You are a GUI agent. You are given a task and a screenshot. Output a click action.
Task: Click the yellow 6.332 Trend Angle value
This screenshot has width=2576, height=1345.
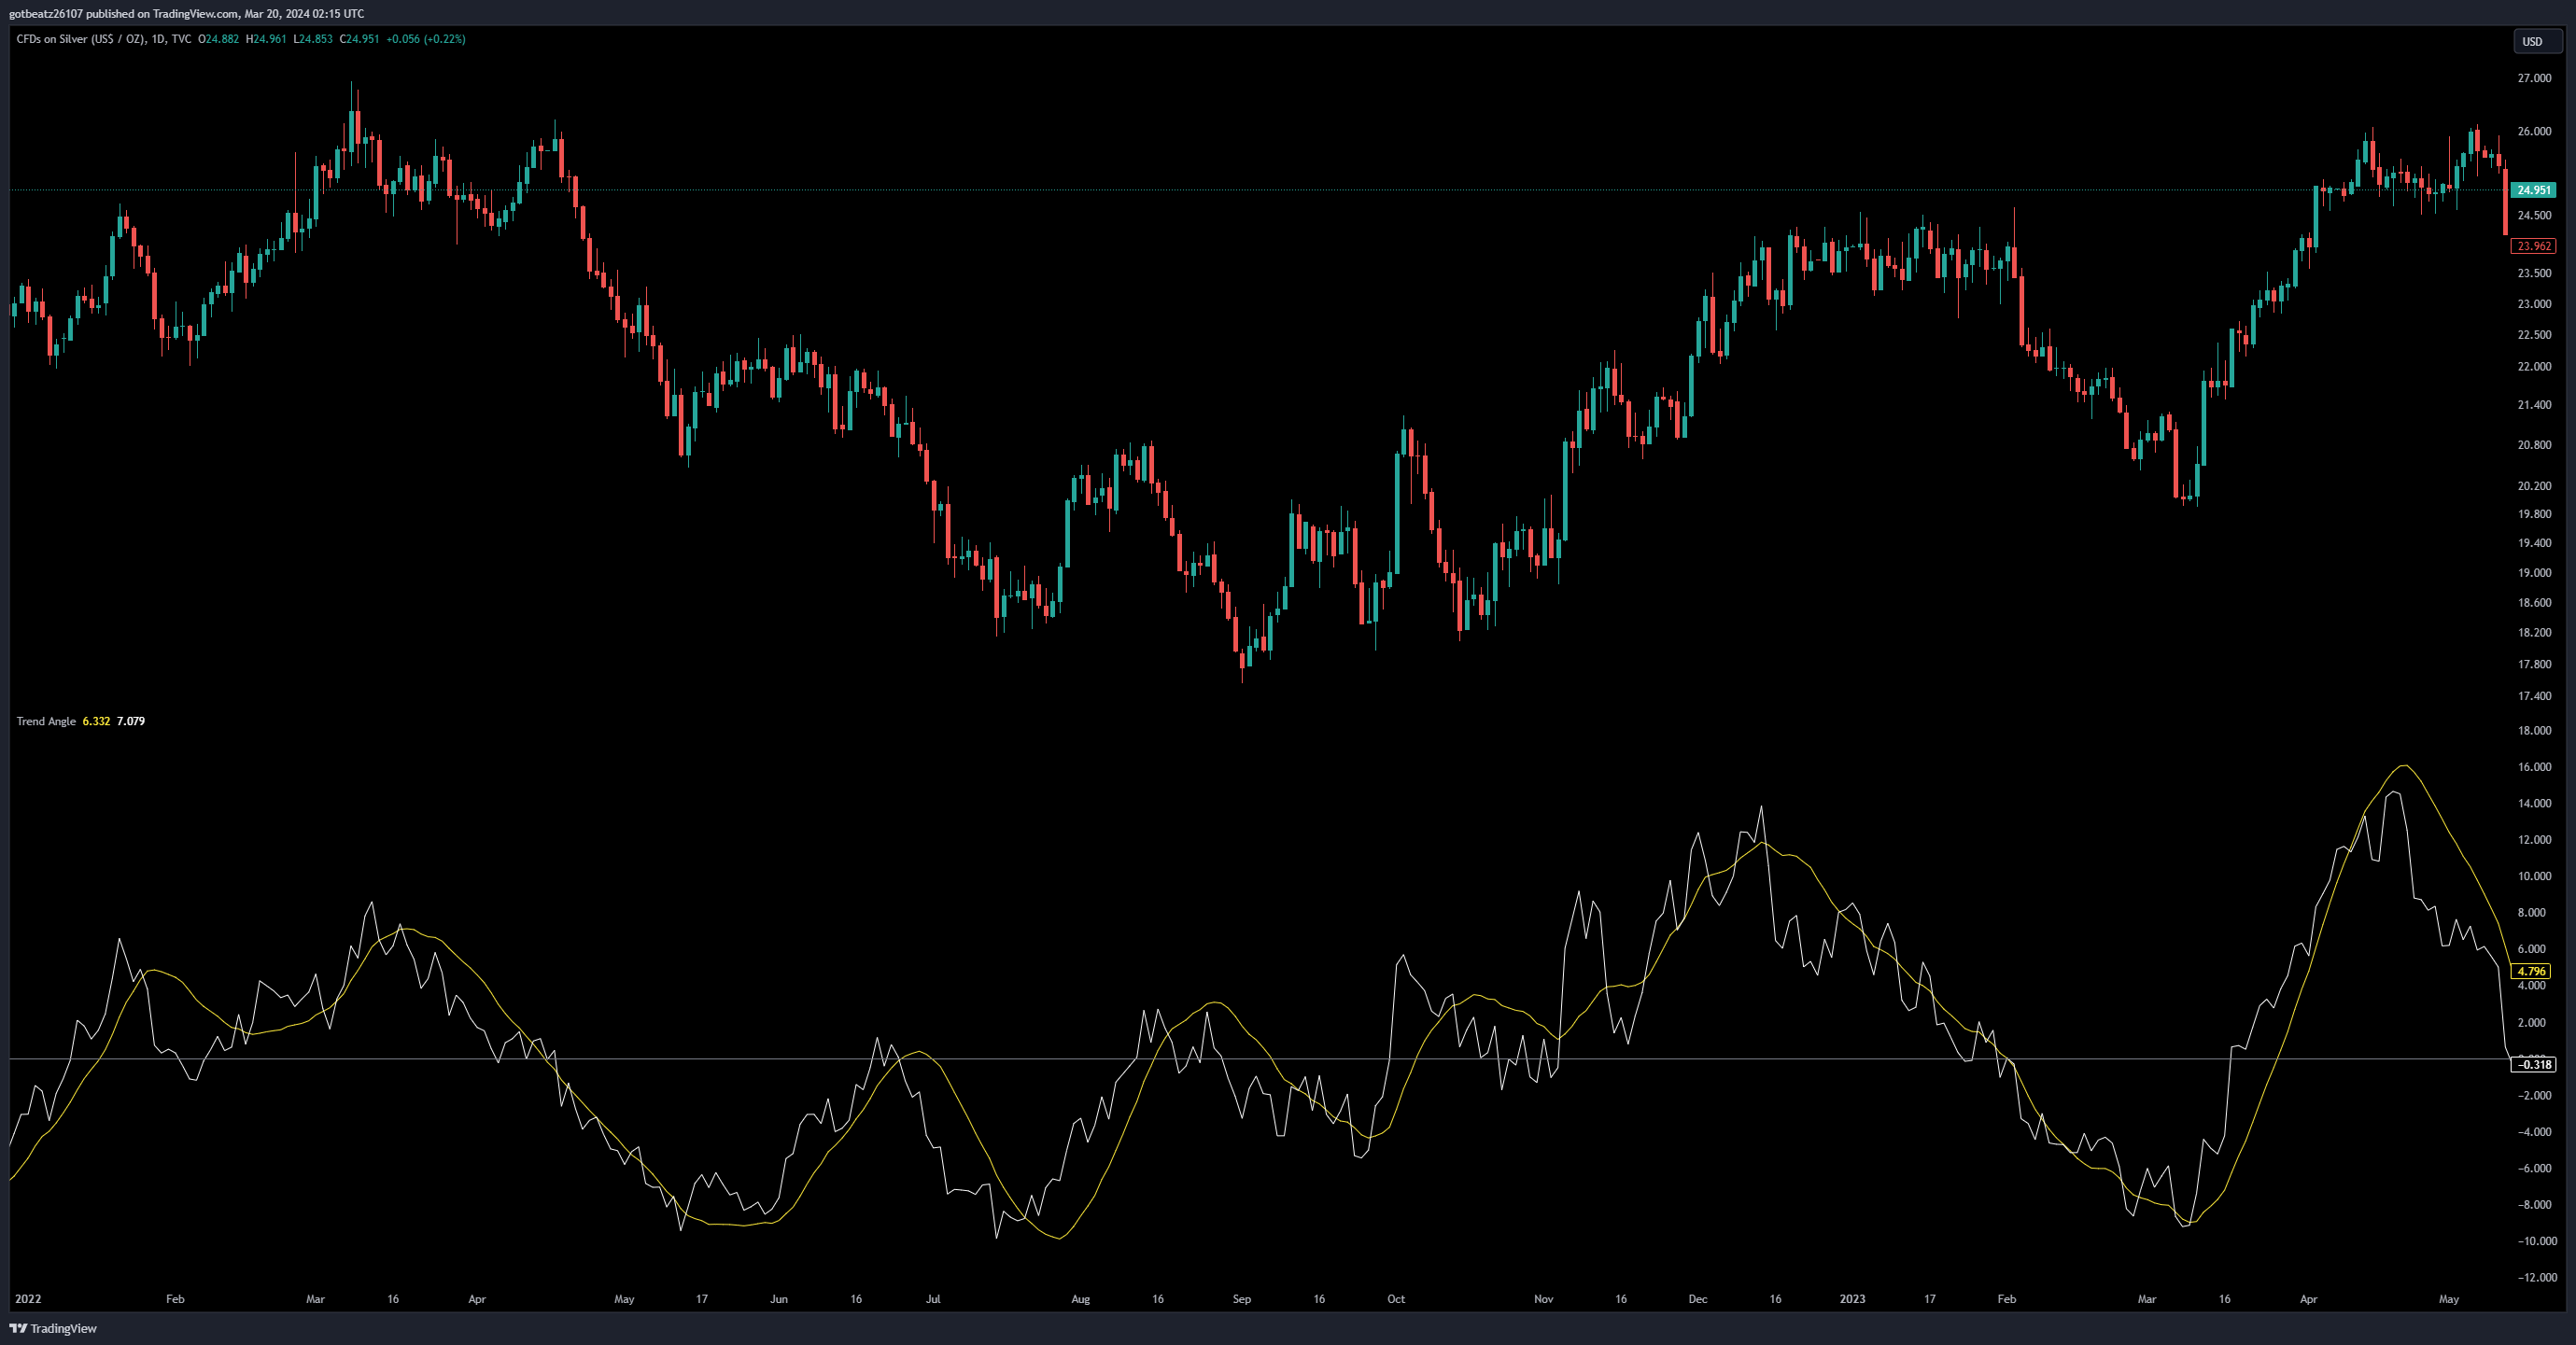[96, 721]
